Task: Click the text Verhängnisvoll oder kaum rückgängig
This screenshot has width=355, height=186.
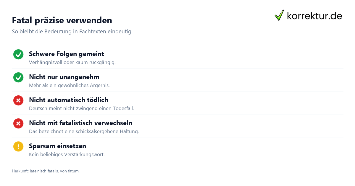Action: (72, 63)
